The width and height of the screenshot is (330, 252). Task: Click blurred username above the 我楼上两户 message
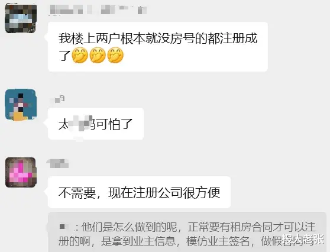pyautogui.click(x=98, y=10)
